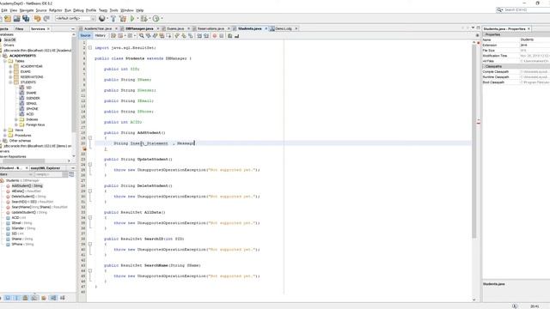Click the Undo arrow icon
This screenshot has width=550, height=309.
coord(37,18)
